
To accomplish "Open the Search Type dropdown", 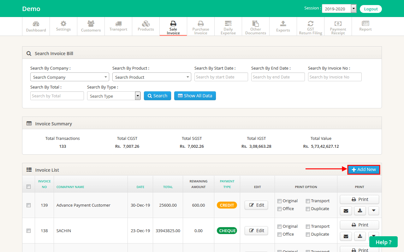I will [114, 96].
